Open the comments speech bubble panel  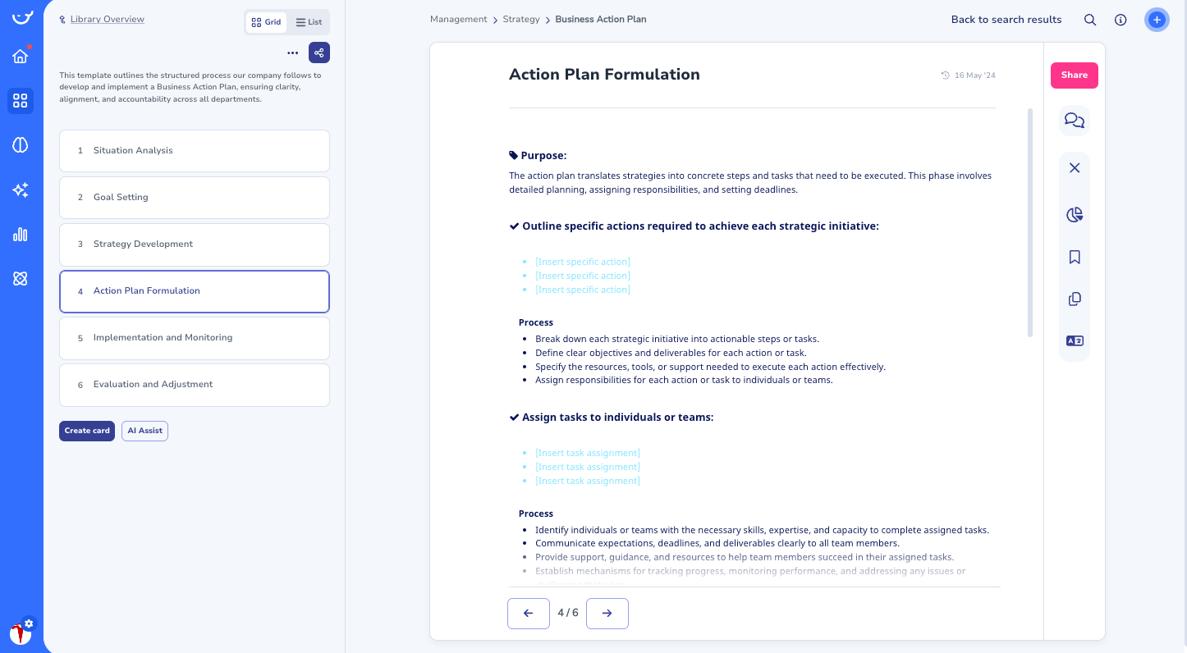(x=1074, y=120)
